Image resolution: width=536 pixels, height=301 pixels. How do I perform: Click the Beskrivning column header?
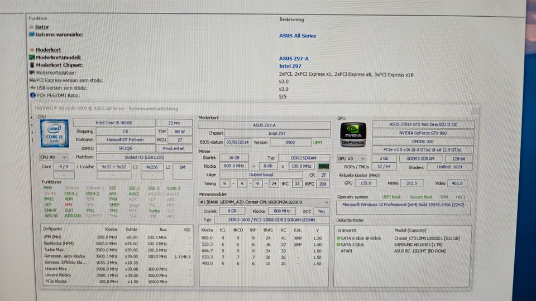point(291,20)
